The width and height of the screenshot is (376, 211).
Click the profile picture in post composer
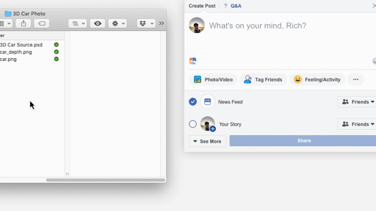[x=197, y=25]
